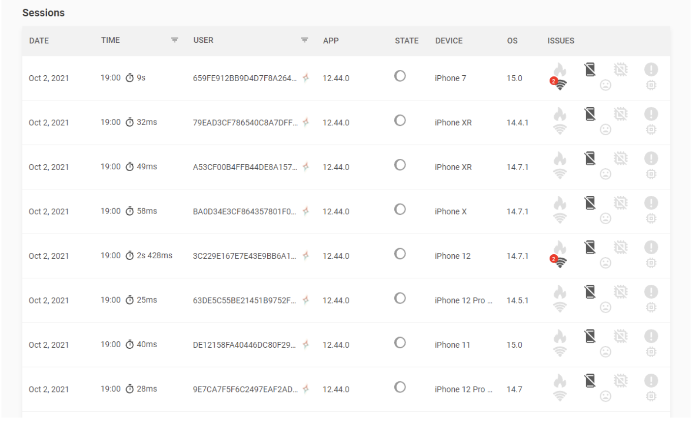The width and height of the screenshot is (691, 421).
Task: Click the pin icon next to user 659FE912BB9D4D7F8A264
Action: click(x=306, y=78)
